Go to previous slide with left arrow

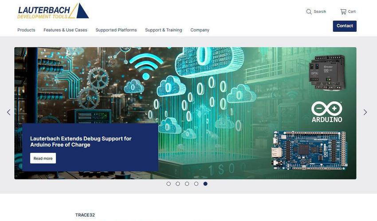[9, 112]
